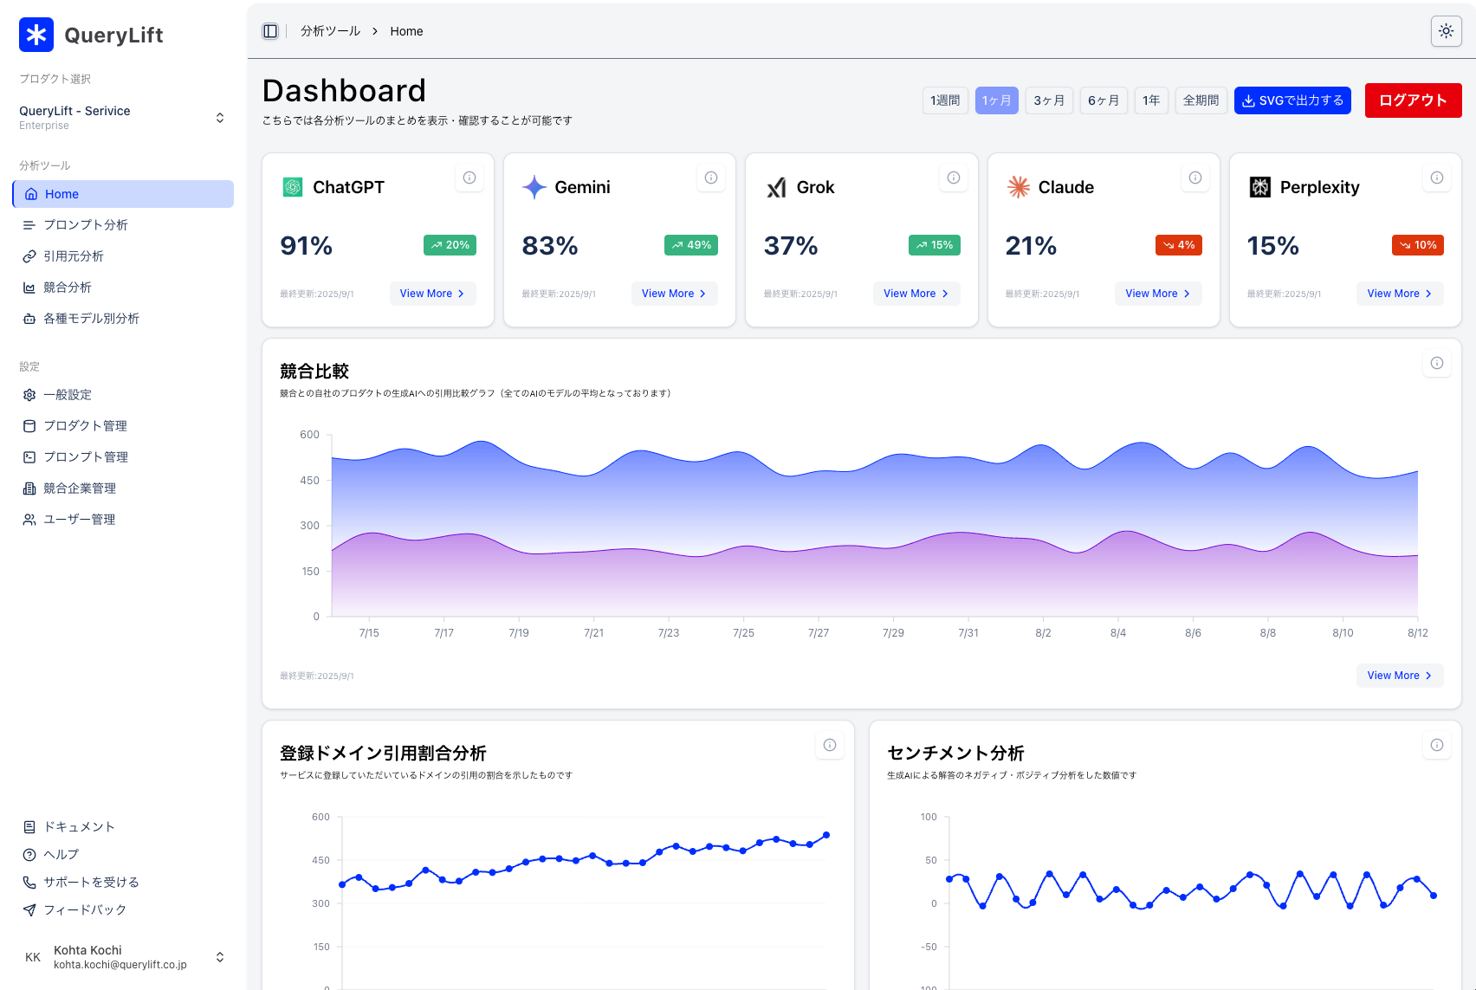The width and height of the screenshot is (1476, 990).
Task: Expand the QueryLift - Serivice product selector
Action: tap(123, 118)
